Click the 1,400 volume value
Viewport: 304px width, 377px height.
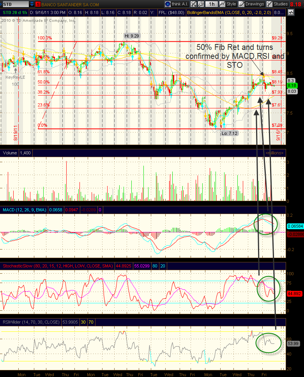point(25,153)
